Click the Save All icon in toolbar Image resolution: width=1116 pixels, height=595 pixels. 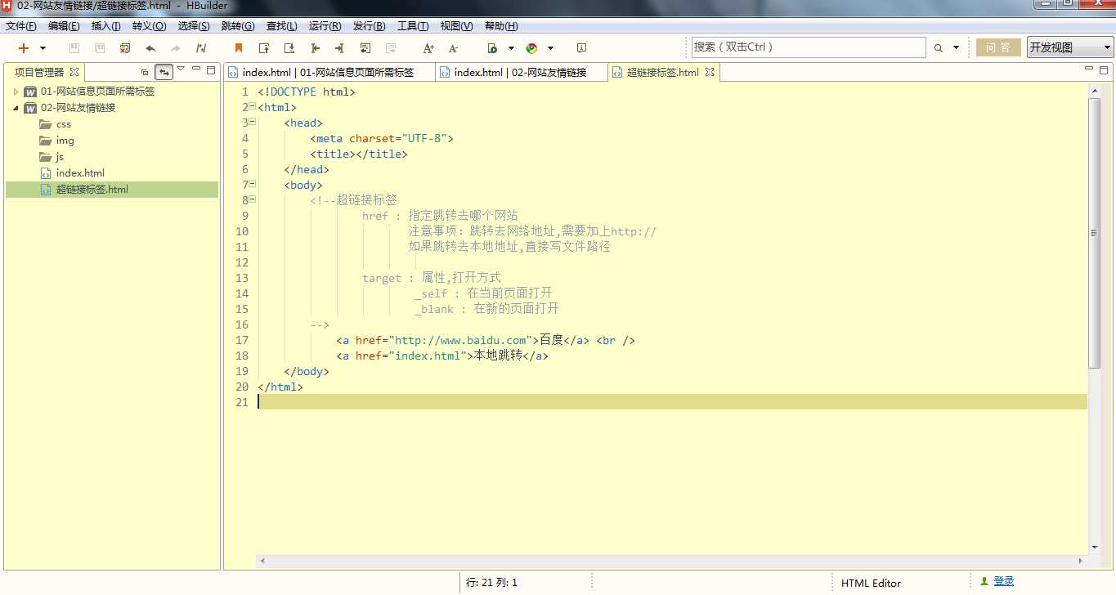click(x=100, y=48)
